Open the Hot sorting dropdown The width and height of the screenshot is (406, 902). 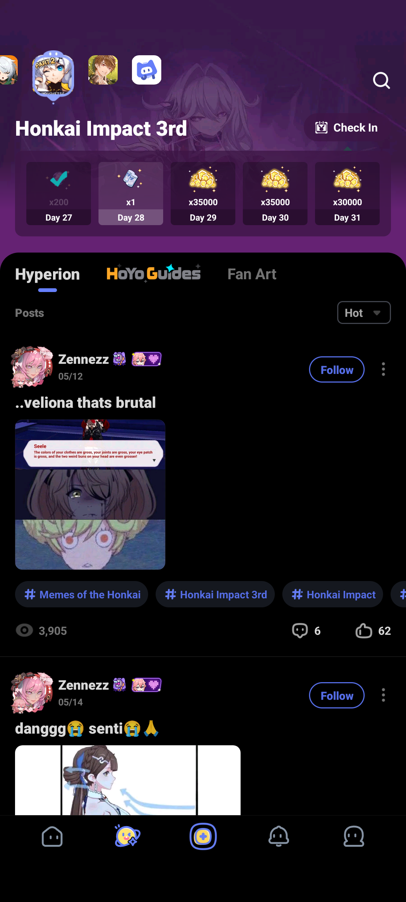pyautogui.click(x=363, y=312)
